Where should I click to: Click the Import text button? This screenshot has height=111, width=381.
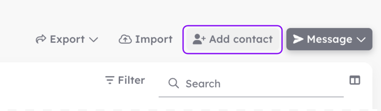[154, 39]
